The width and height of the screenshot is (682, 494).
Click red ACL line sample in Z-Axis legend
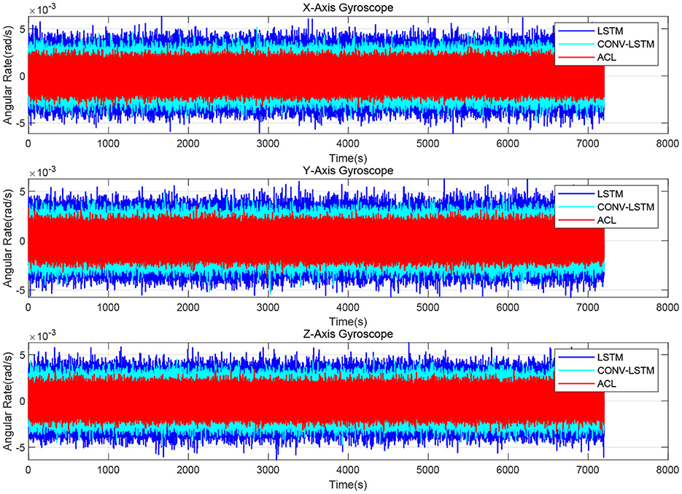[x=576, y=384]
